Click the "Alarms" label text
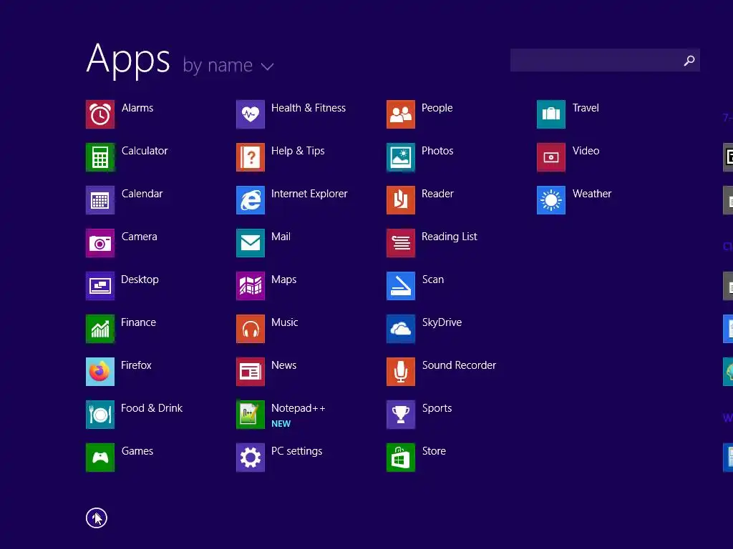Image resolution: width=733 pixels, height=549 pixels. [x=137, y=108]
